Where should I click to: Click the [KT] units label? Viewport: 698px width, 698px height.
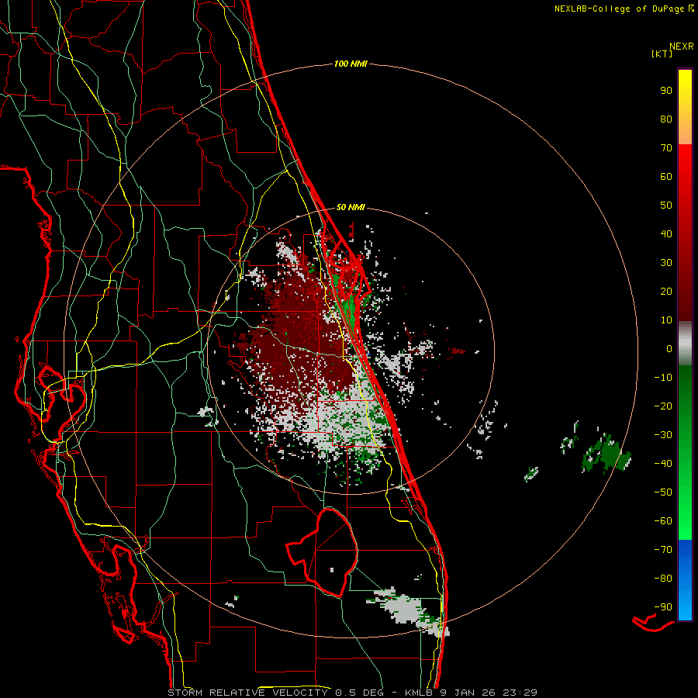(662, 54)
